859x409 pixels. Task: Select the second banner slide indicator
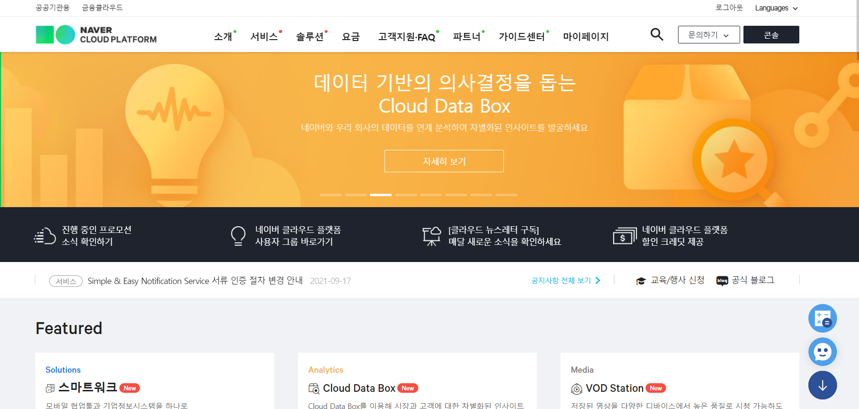coord(356,195)
